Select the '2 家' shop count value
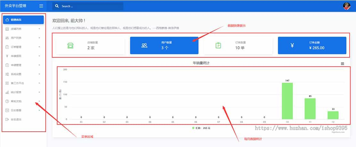 coord(91,48)
